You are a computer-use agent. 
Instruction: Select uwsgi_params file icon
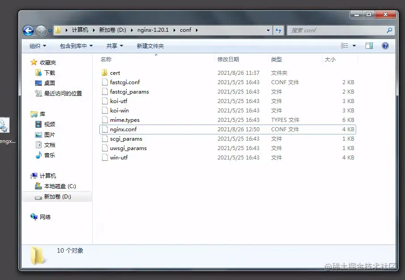tap(105, 148)
